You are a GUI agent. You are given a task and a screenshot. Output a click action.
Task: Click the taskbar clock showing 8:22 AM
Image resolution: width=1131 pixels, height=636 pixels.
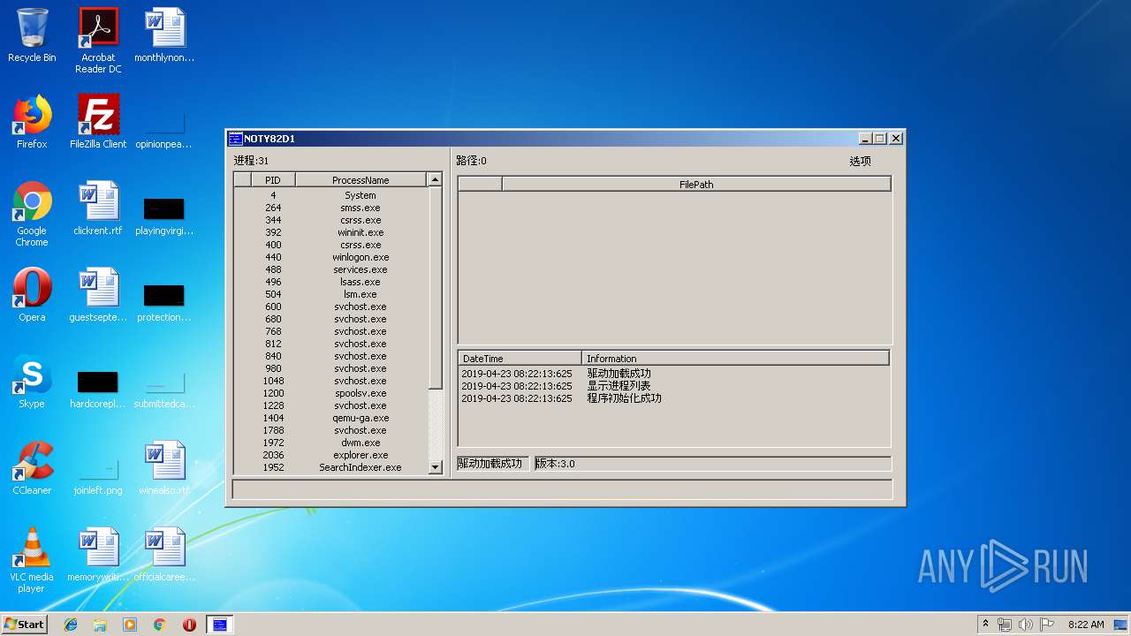(1085, 625)
